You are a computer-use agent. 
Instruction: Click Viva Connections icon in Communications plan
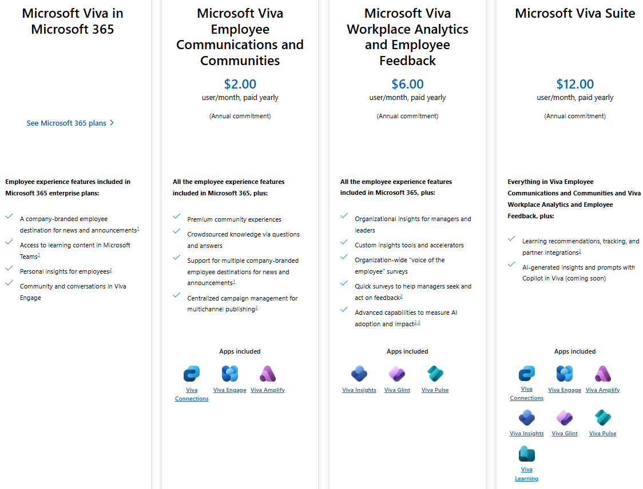click(192, 374)
